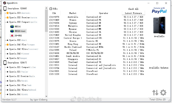Viewport: 172px width, 103px height.
Task: Click the globe icon next to H8314
Action: [12, 26]
